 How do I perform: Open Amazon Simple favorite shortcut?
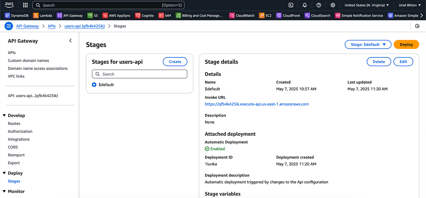point(403,15)
